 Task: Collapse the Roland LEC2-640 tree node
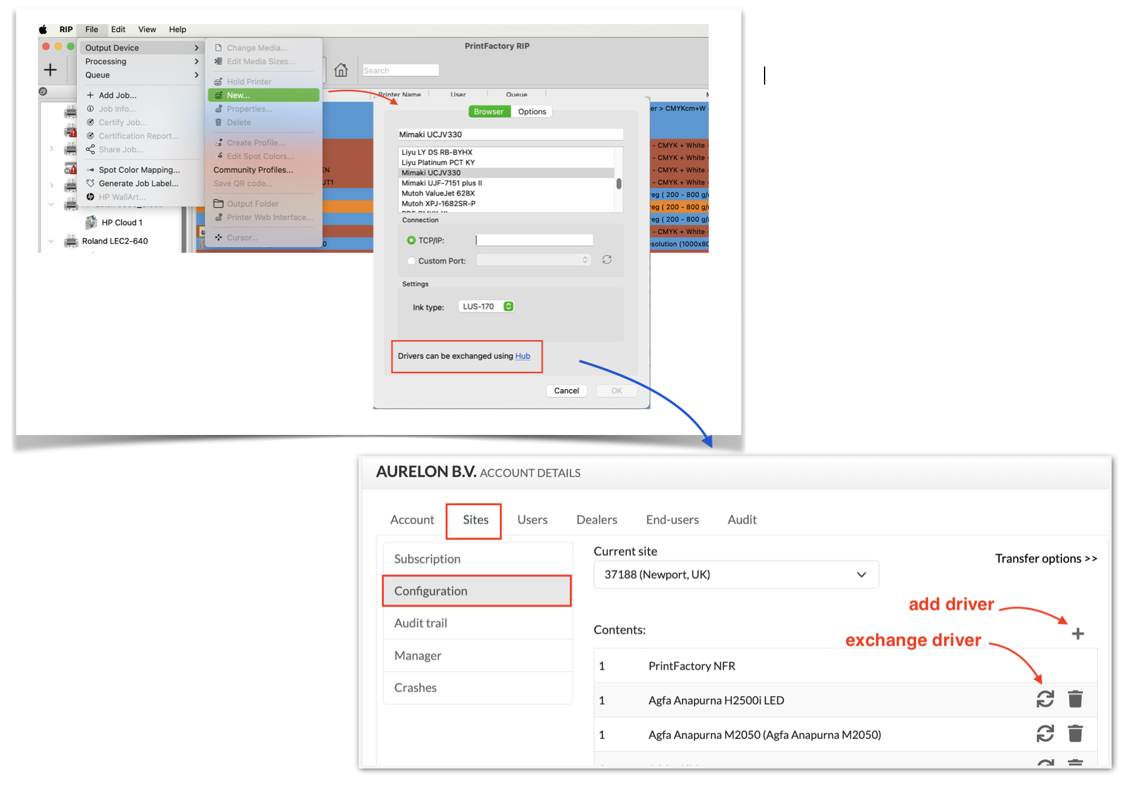click(51, 241)
